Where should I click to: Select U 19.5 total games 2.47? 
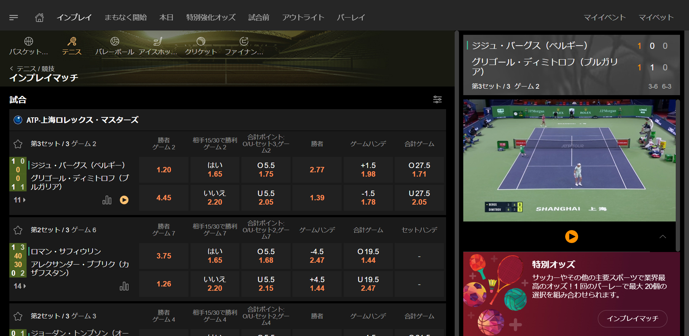tap(368, 284)
